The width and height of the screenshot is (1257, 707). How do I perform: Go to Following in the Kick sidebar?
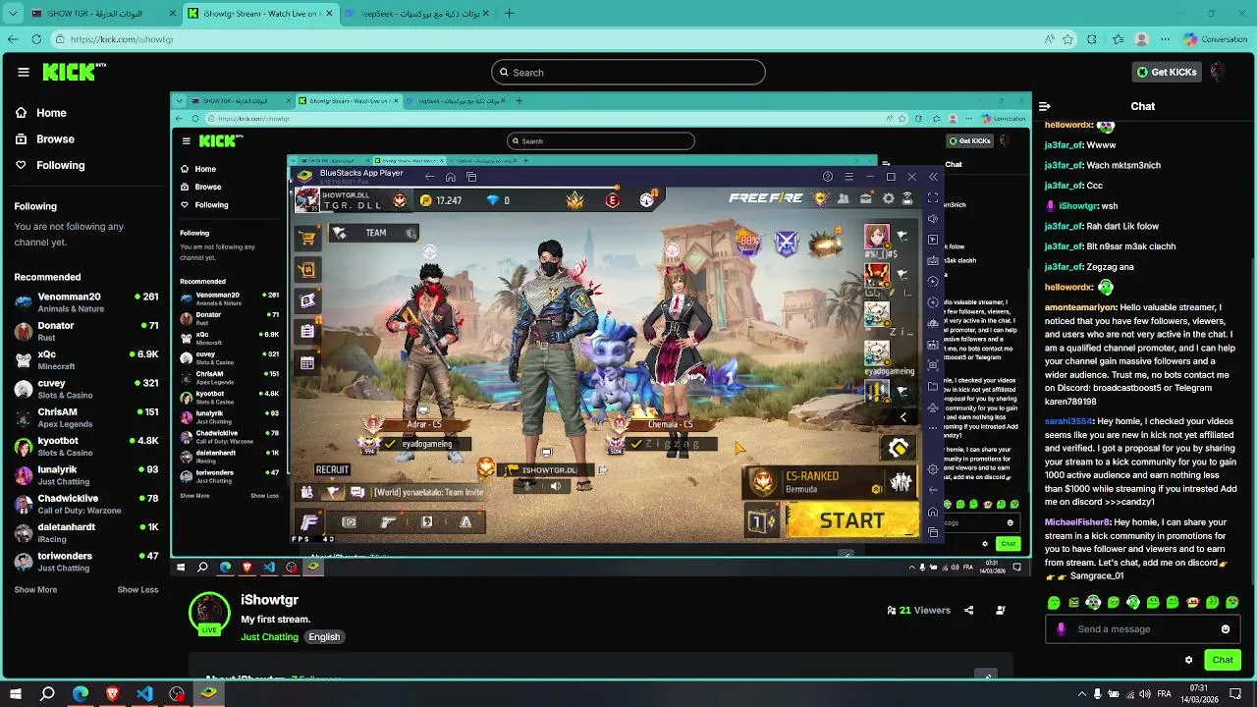61,165
